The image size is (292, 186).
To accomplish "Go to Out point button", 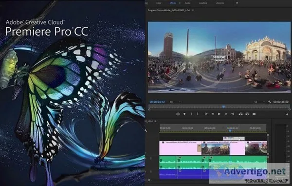I will 233,114.
